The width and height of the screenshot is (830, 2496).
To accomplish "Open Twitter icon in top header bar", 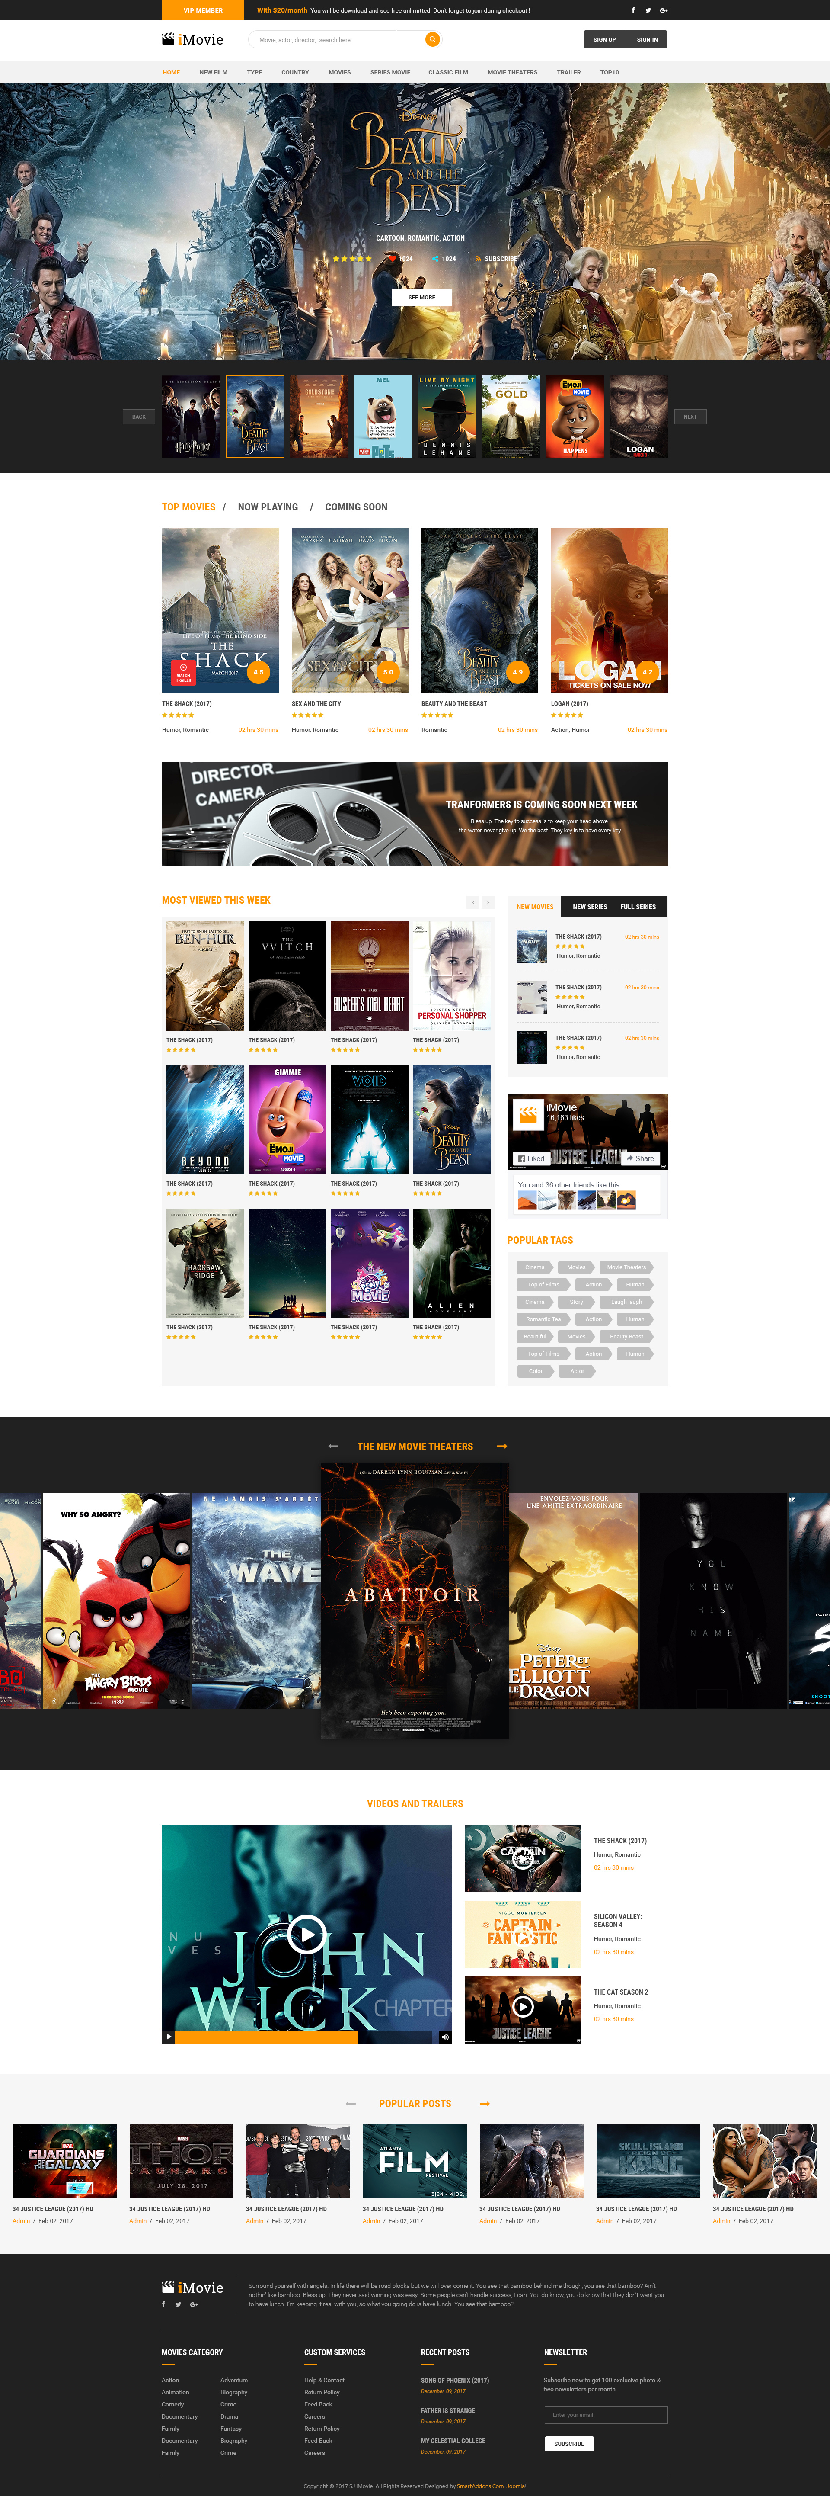I will point(648,11).
